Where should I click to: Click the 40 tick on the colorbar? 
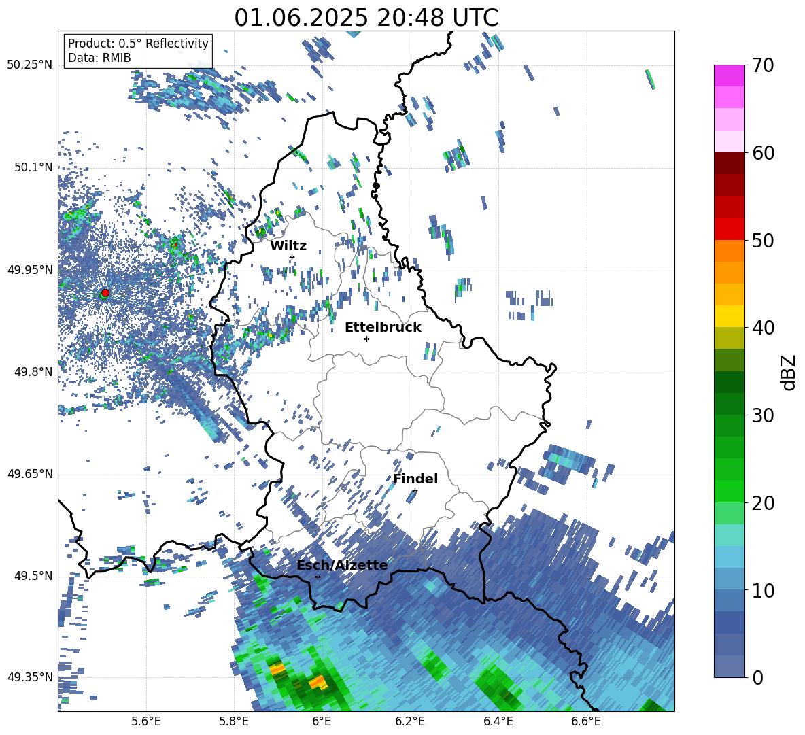coord(763,328)
